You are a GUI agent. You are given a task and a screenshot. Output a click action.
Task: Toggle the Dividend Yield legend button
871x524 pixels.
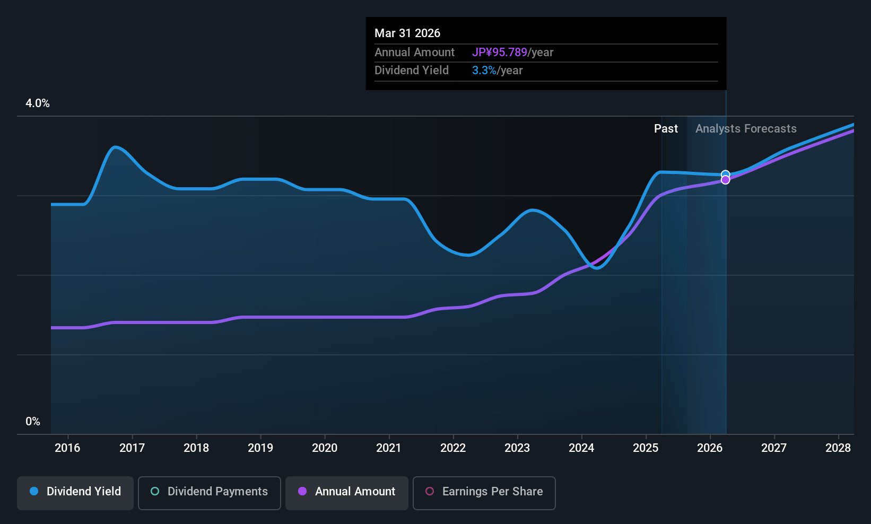click(75, 493)
